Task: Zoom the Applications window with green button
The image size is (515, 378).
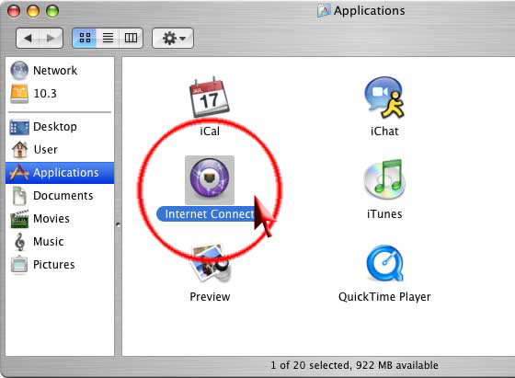Action: point(52,11)
